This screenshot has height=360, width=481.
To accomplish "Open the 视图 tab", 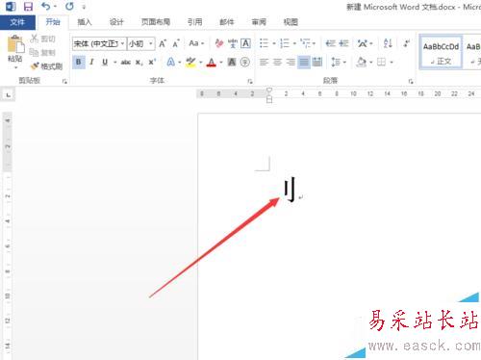I will point(291,22).
